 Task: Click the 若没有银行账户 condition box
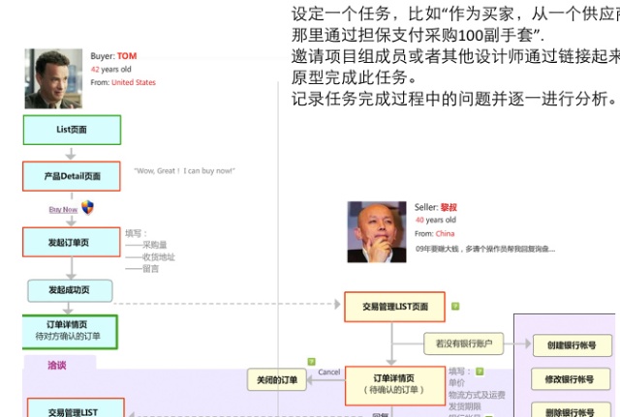click(464, 343)
